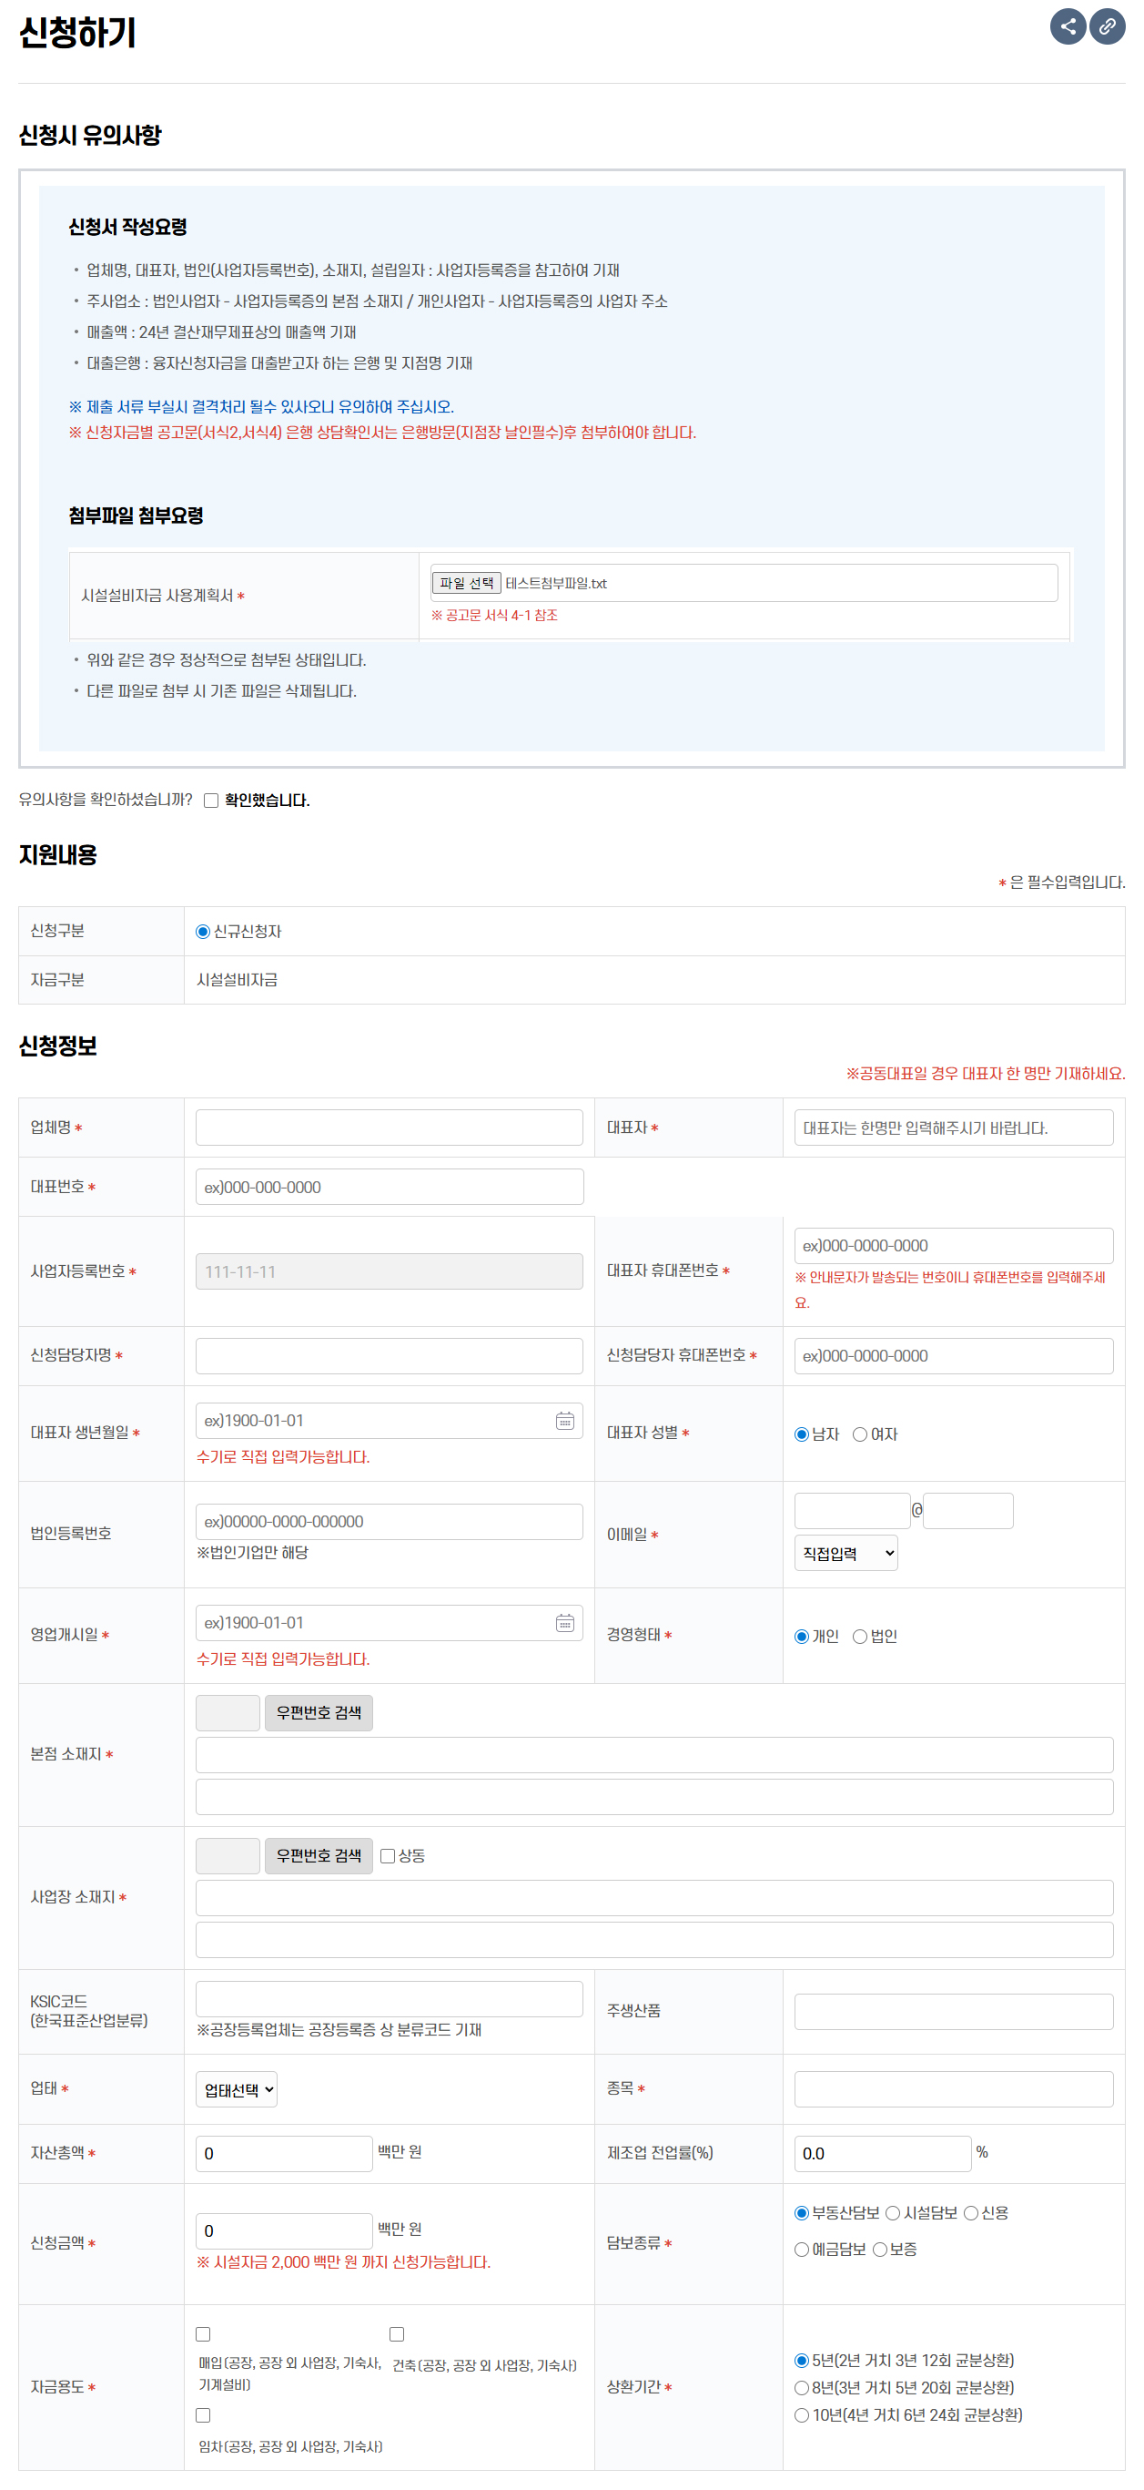Check the 건축 자금용도 checkbox
The height and width of the screenshot is (2490, 1144).
coord(396,2334)
